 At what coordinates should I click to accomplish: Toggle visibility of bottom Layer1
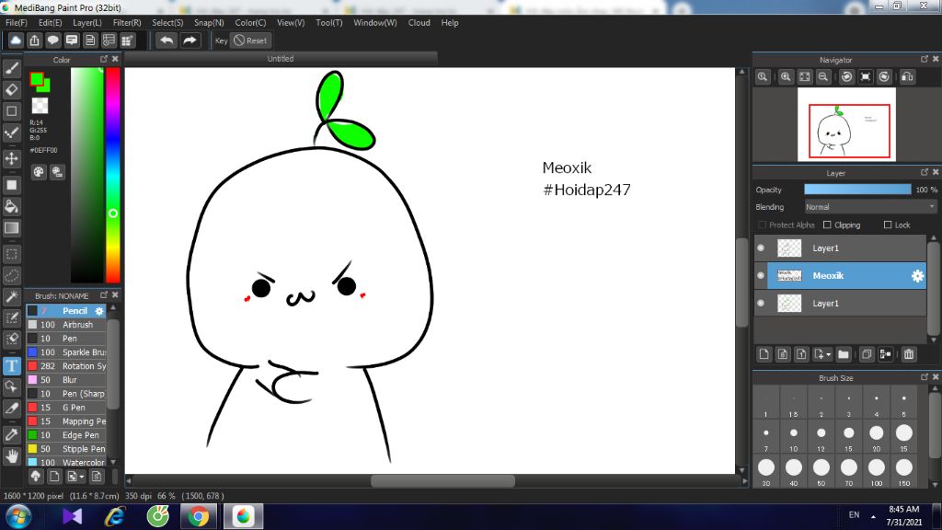pyautogui.click(x=761, y=304)
